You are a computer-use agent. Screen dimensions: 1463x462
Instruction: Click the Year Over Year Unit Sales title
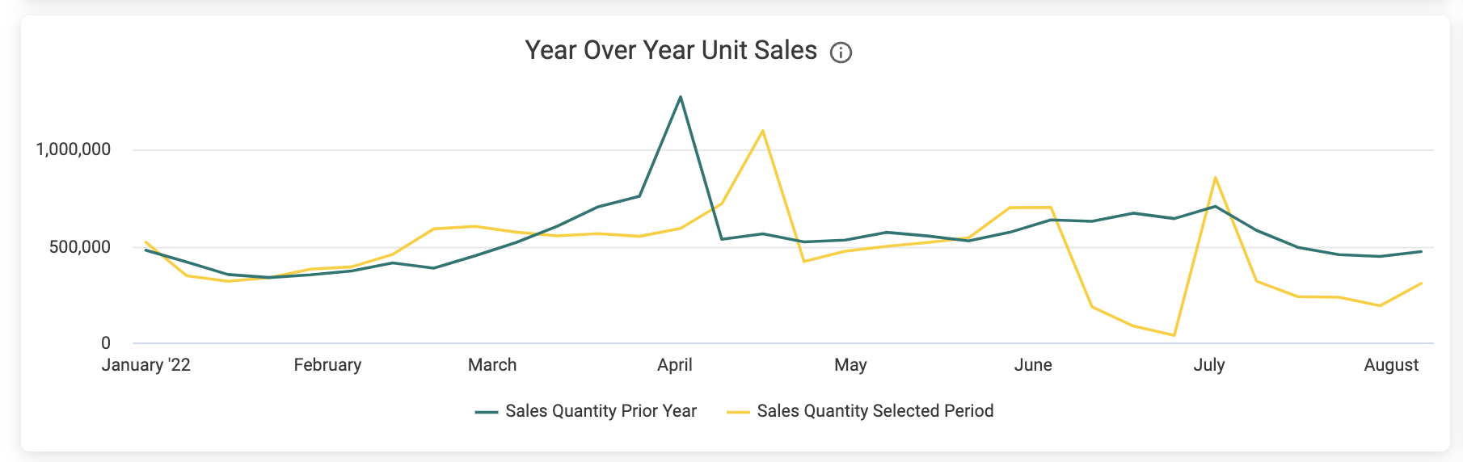[x=671, y=50]
